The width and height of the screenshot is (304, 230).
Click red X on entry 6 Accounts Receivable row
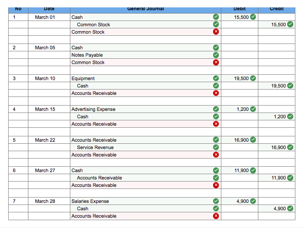coord(216,185)
